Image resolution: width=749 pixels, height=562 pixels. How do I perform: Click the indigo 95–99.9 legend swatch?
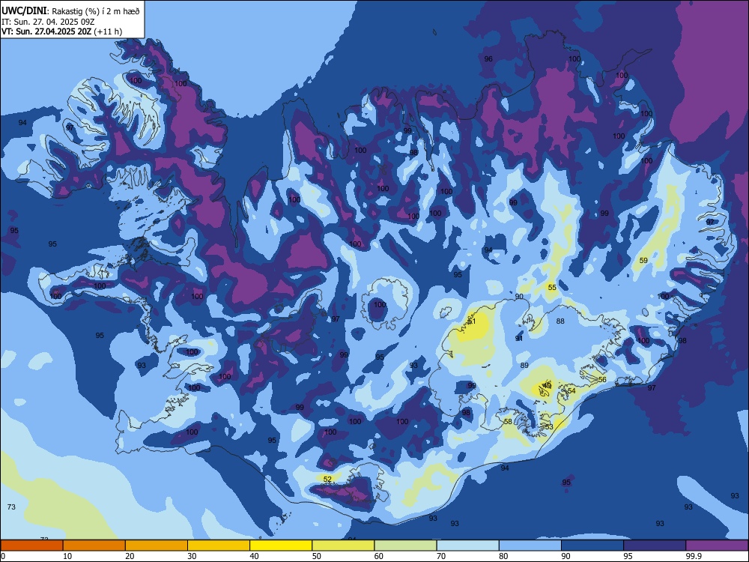click(655, 546)
